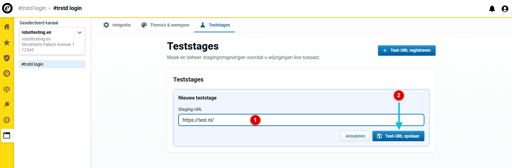Open the plug integrations sidebar icon
This screenshot has height=168, width=512.
pos(7,104)
